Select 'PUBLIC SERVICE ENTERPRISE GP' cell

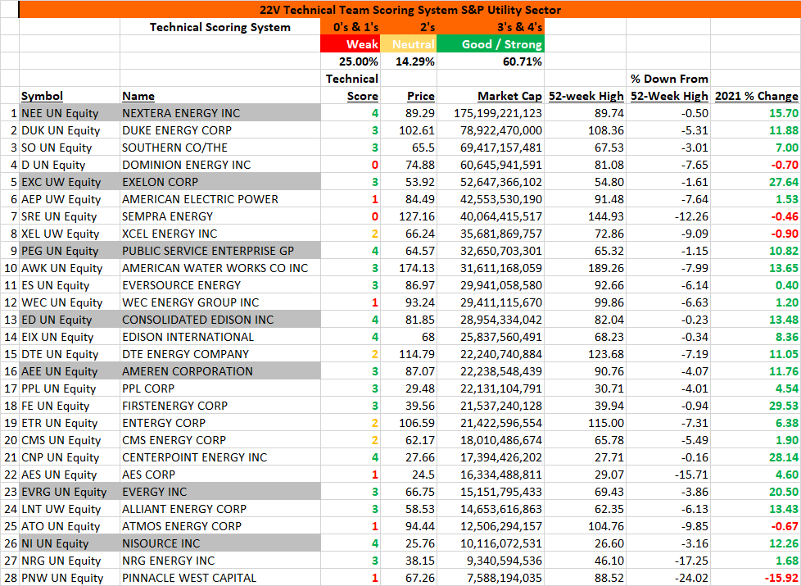[x=220, y=251]
